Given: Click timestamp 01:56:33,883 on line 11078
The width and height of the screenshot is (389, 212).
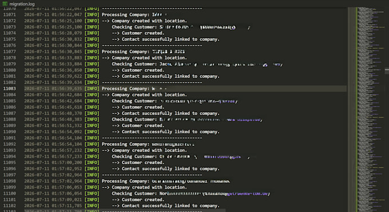Looking at the screenshot, I should [x=67, y=58].
